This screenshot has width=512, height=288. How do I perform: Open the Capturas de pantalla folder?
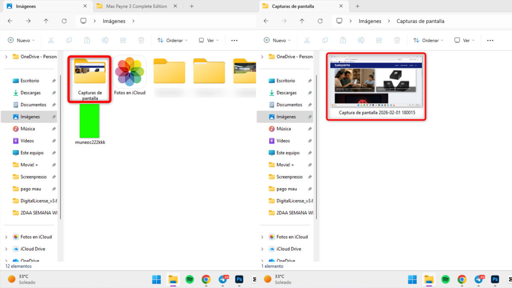click(x=89, y=73)
